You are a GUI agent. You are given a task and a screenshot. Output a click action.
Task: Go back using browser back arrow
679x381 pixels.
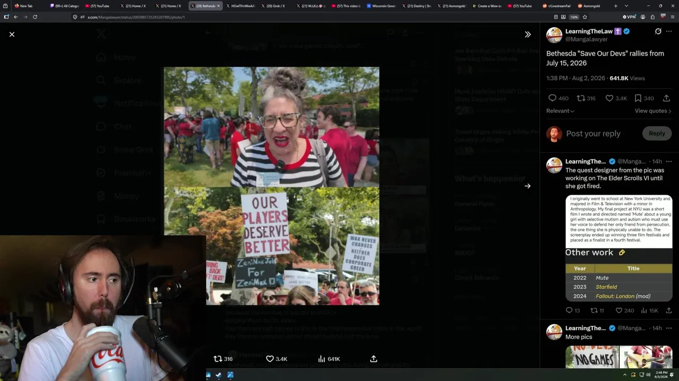[16, 17]
